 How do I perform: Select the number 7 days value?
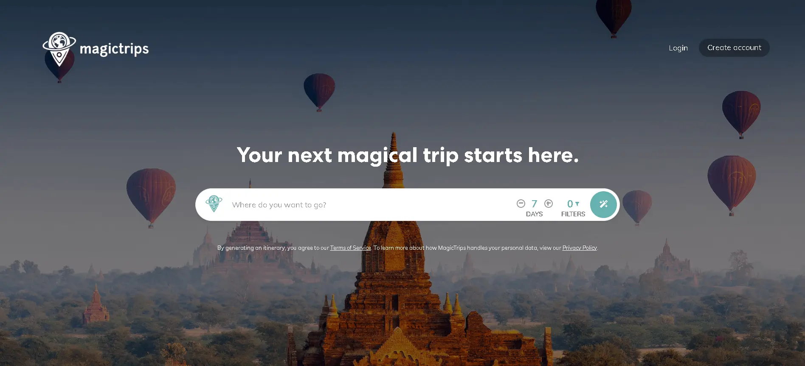point(535,204)
